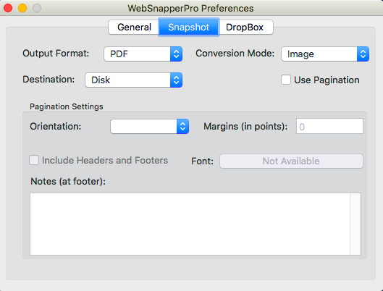Open the Conversion Mode Image dropdown
This screenshot has height=291, width=383.
tap(325, 54)
